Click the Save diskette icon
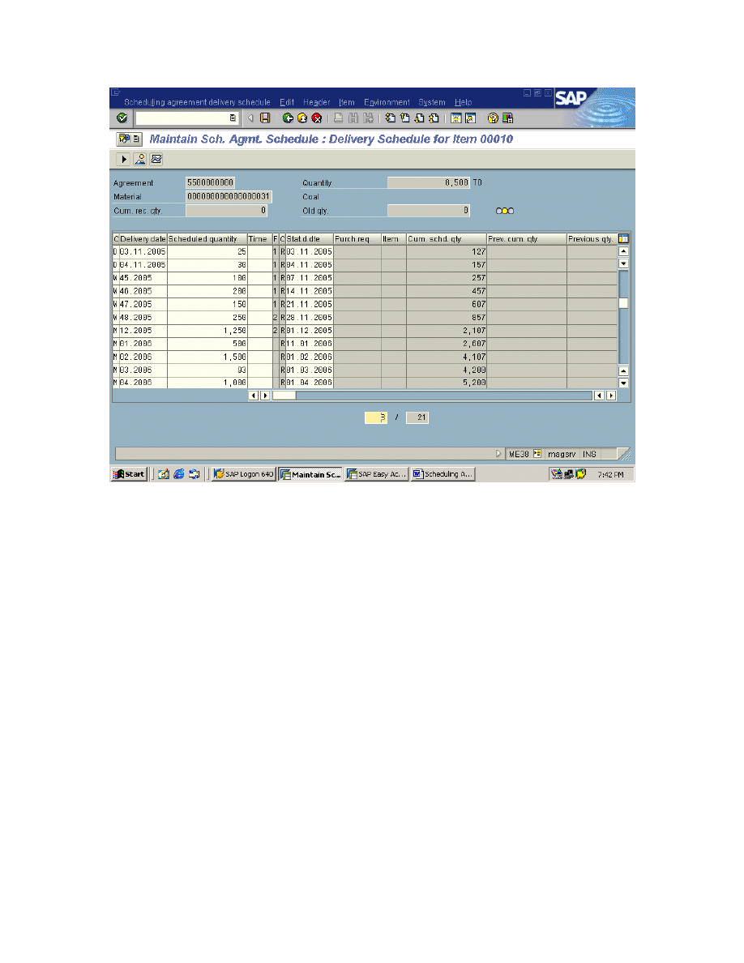The image size is (744, 963). [x=265, y=118]
